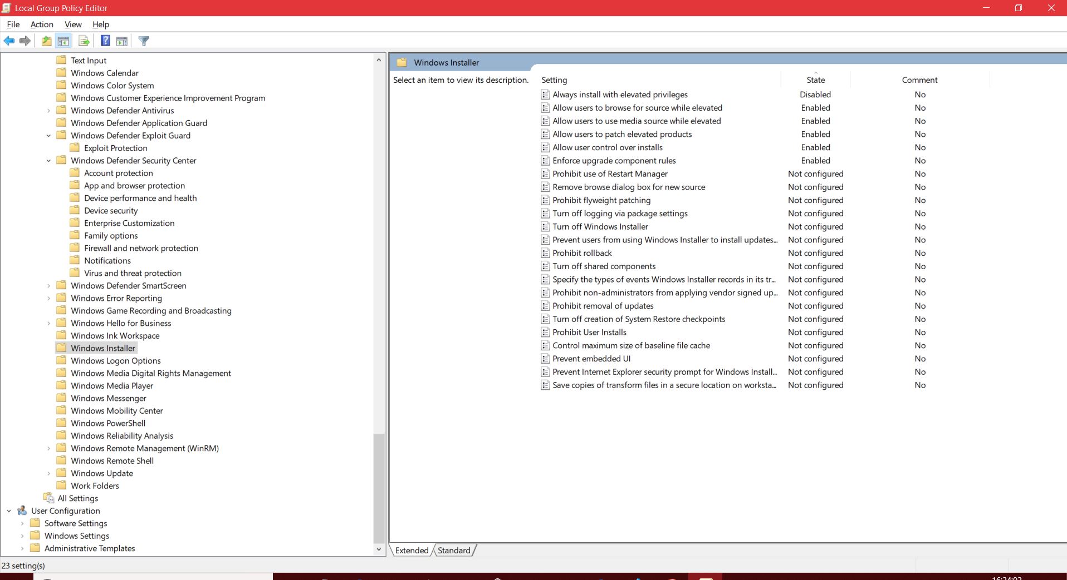Click the tree pane scroll-down arrow

(x=379, y=549)
